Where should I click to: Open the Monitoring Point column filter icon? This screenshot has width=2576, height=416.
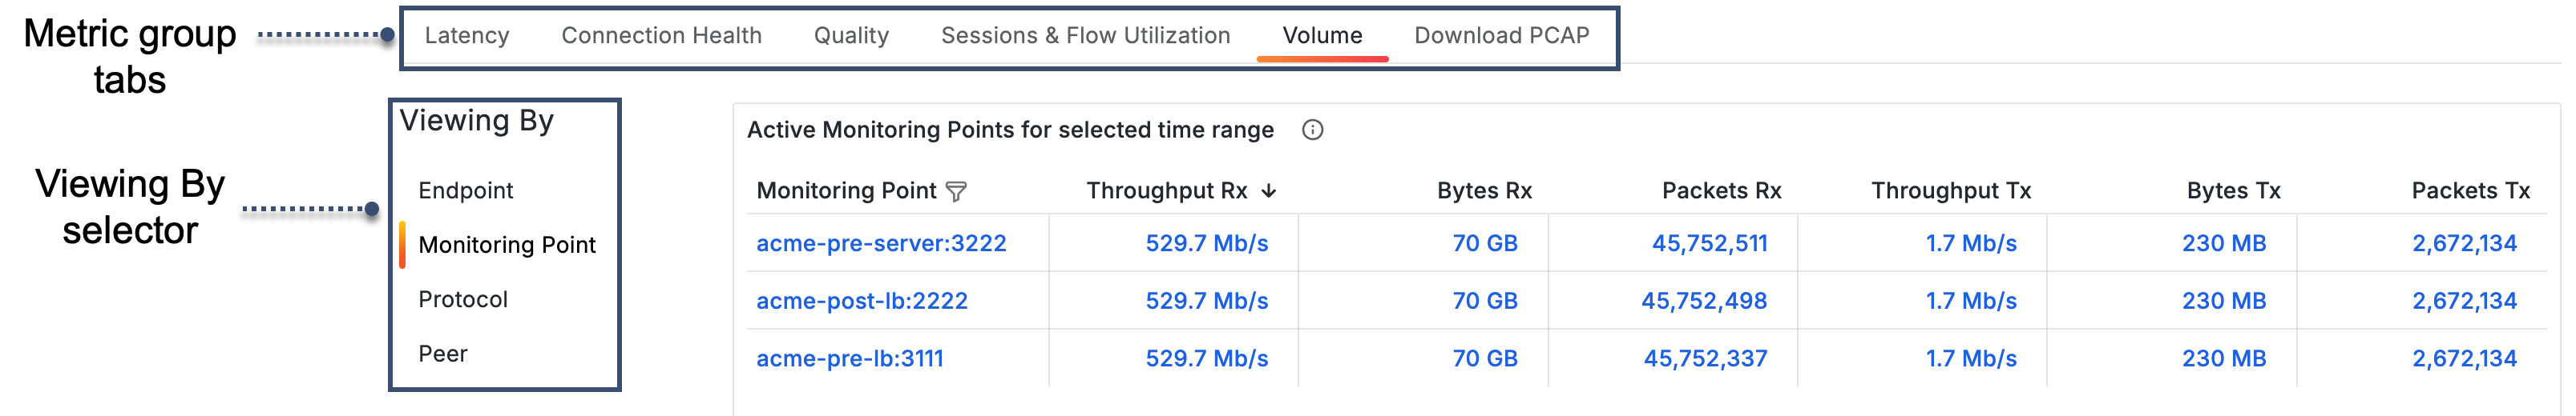pos(956,191)
